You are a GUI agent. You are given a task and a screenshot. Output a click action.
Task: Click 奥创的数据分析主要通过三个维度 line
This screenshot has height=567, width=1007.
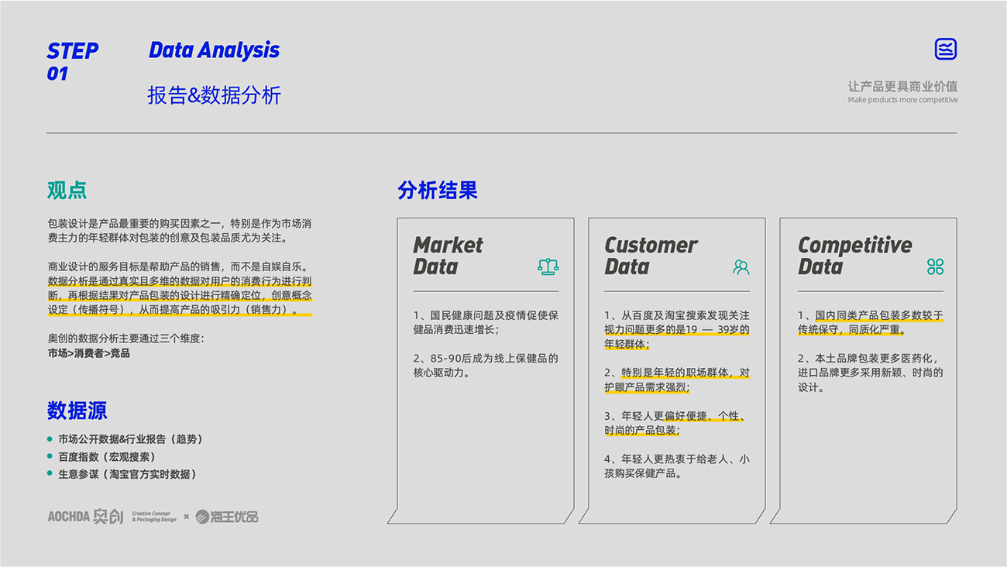[x=126, y=338]
